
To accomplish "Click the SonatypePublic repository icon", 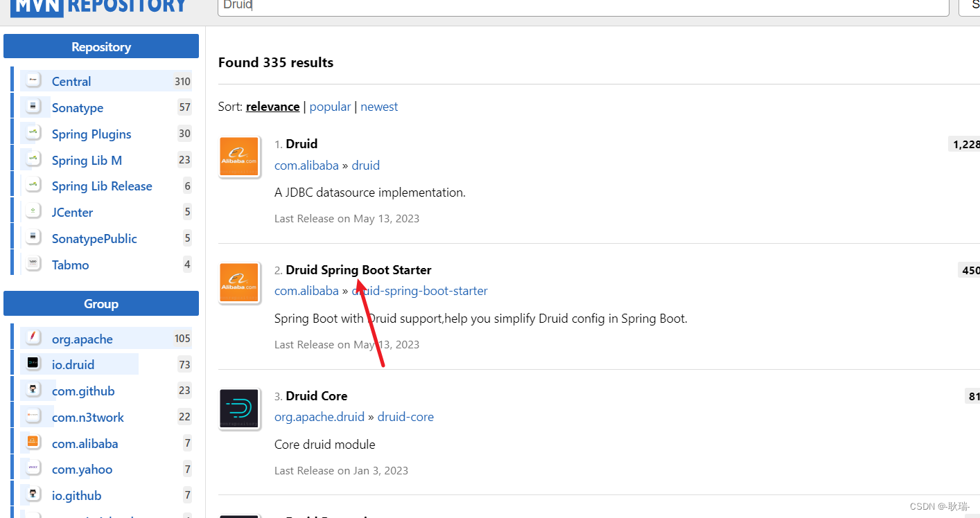I will click(33, 238).
